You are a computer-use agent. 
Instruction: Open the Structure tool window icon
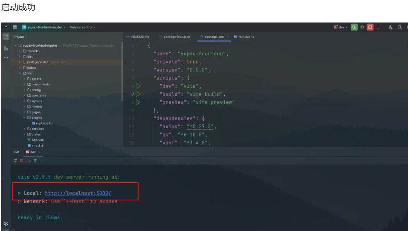pos(6,48)
